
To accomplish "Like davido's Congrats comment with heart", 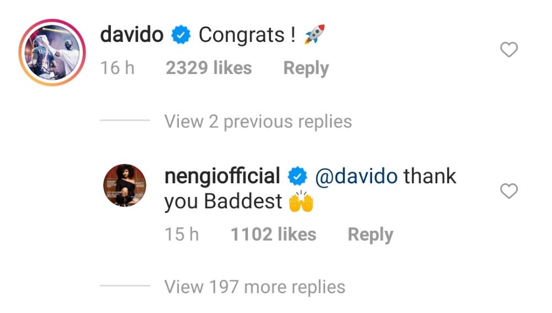I will coord(508,50).
